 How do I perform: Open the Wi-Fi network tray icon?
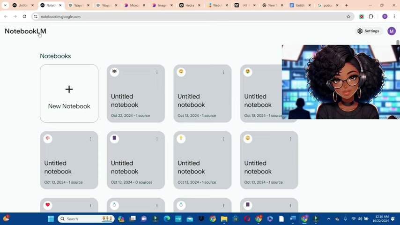(x=354, y=219)
